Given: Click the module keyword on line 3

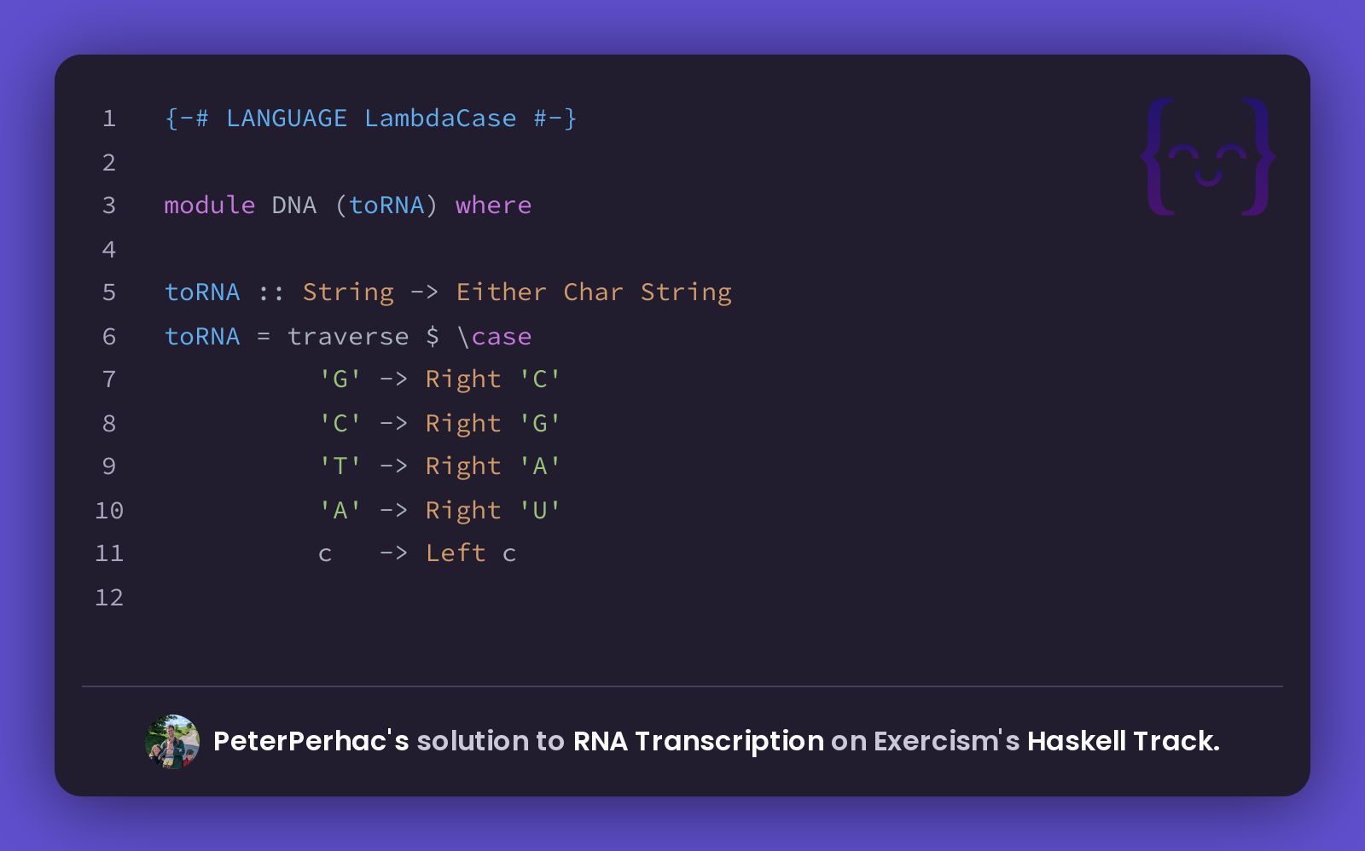Looking at the screenshot, I should tap(210, 206).
